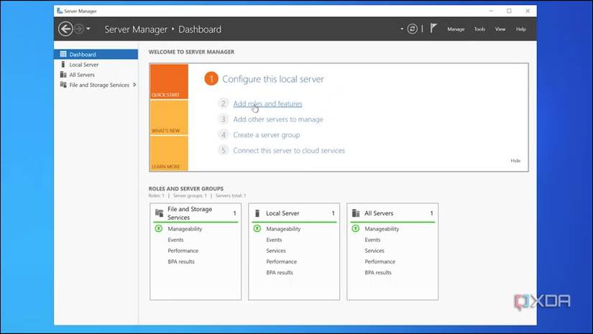
Task: Open Services in All Servers tile
Action: tap(374, 251)
